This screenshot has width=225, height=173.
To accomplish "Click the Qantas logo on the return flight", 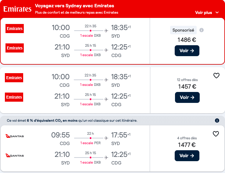I will [15, 155].
